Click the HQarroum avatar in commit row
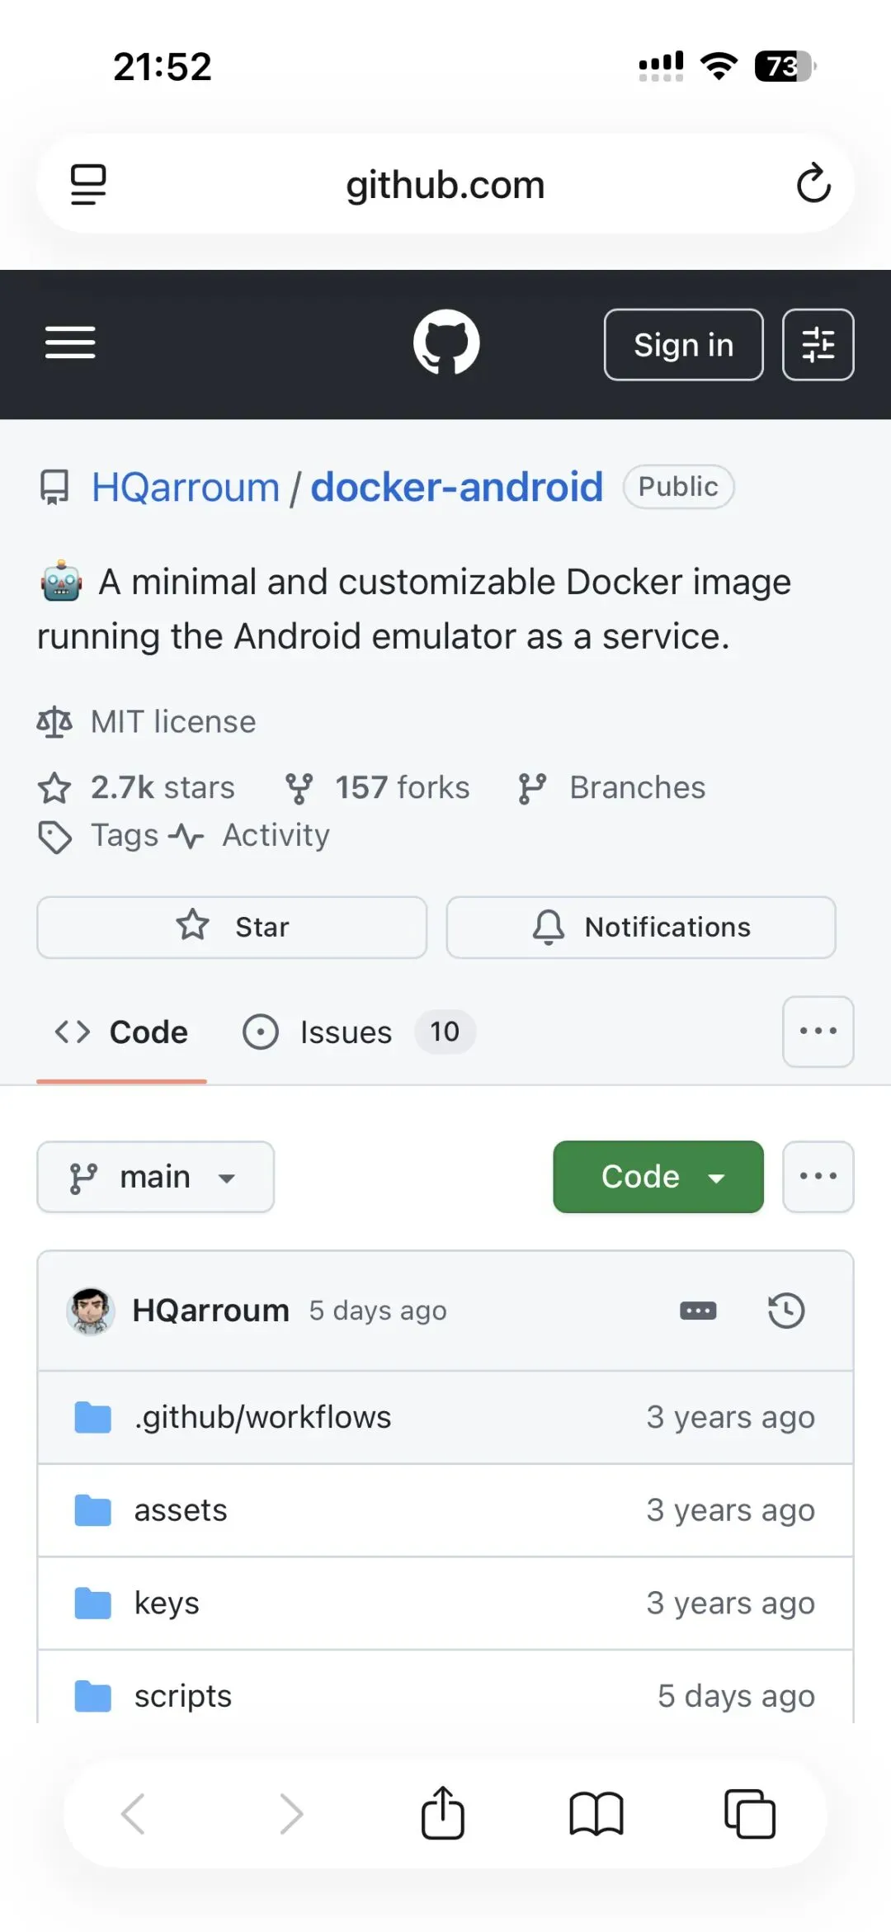 [x=90, y=1311]
